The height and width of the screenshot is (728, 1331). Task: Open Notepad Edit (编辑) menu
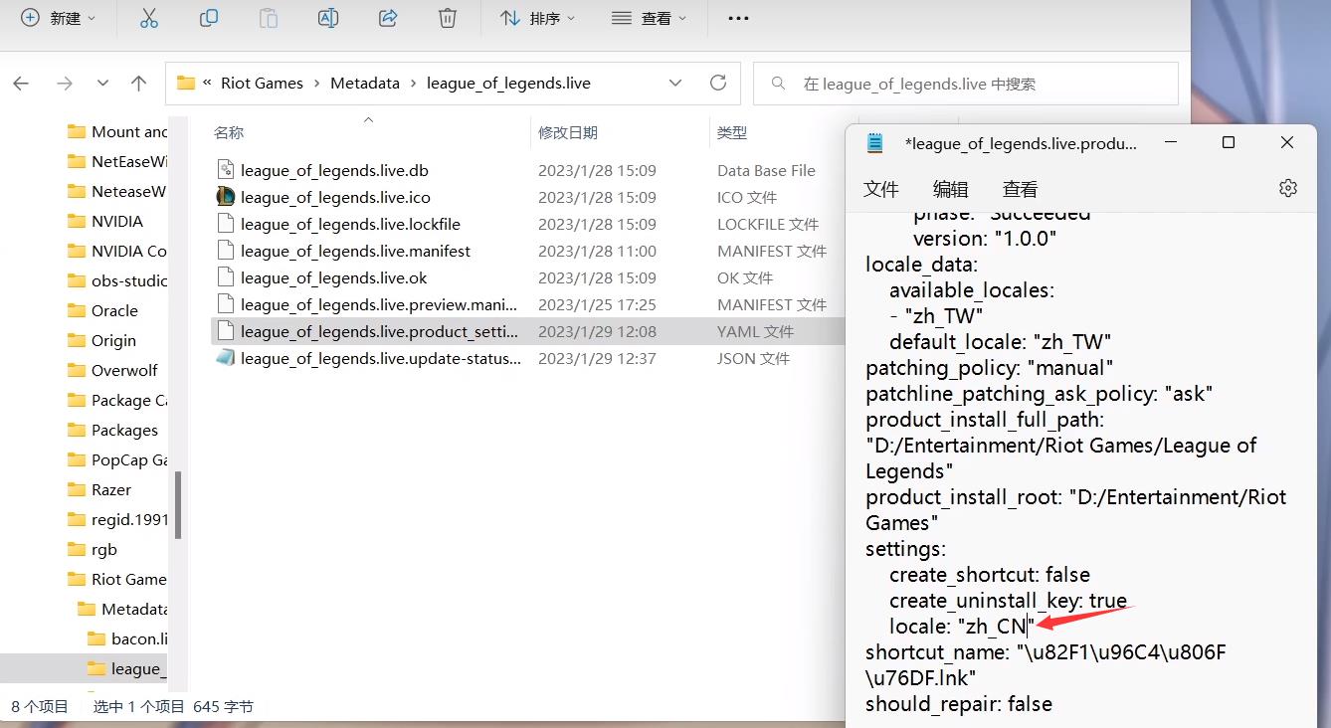coord(950,189)
